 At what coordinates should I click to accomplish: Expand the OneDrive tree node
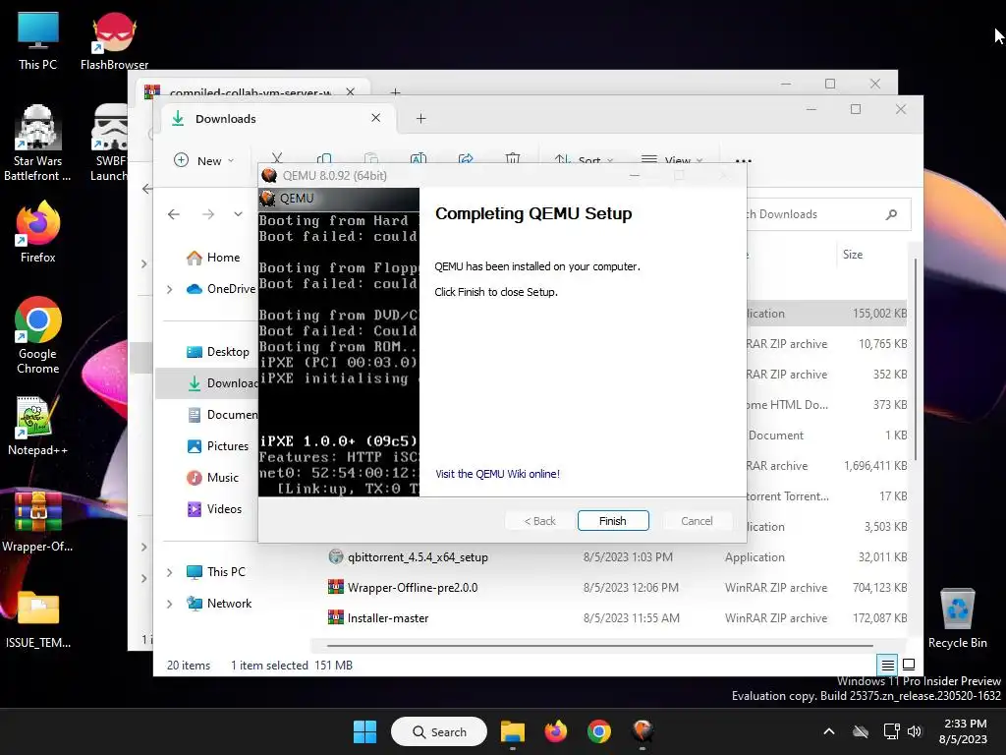[x=169, y=290]
